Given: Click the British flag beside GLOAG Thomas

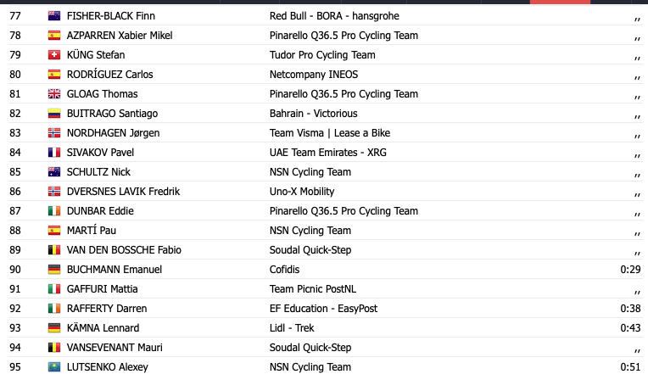Looking at the screenshot, I should pyautogui.click(x=54, y=94).
